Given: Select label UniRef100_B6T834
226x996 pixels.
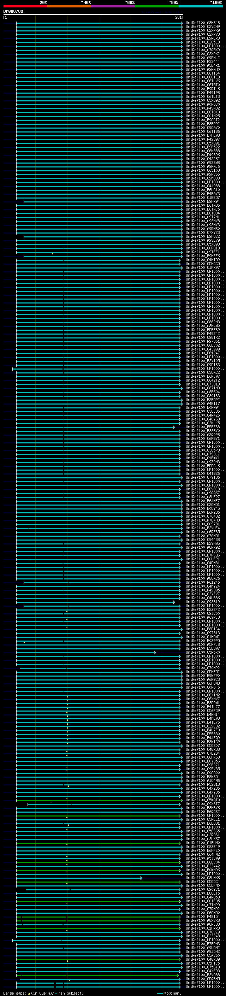Looking at the screenshot, I should click(203, 213).
